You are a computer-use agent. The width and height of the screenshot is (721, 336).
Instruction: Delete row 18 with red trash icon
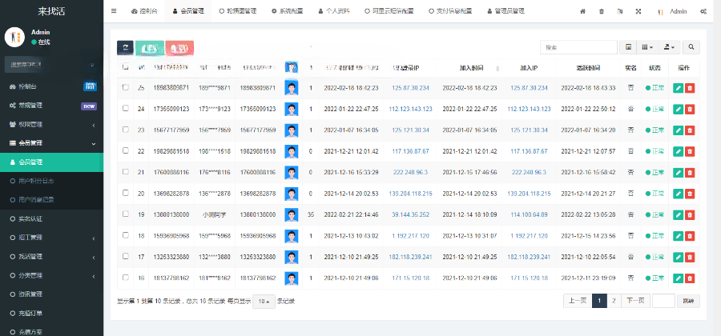coord(689,236)
